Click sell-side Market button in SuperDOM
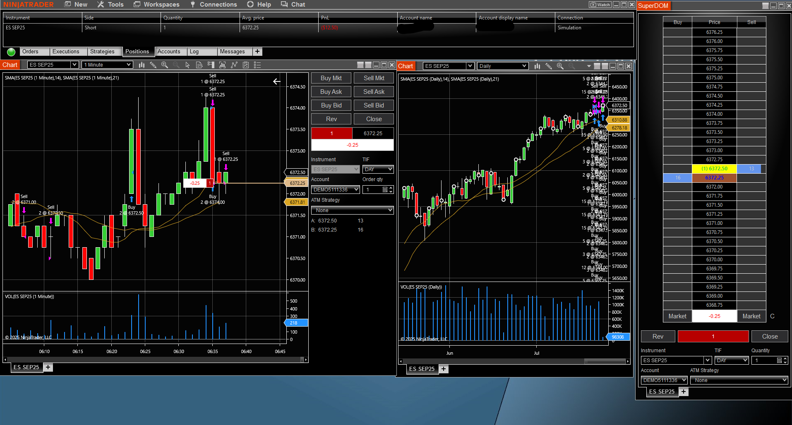The width and height of the screenshot is (792, 425). [x=751, y=316]
